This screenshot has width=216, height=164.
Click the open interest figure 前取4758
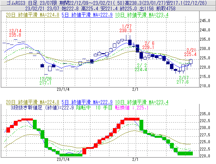[166, 9]
